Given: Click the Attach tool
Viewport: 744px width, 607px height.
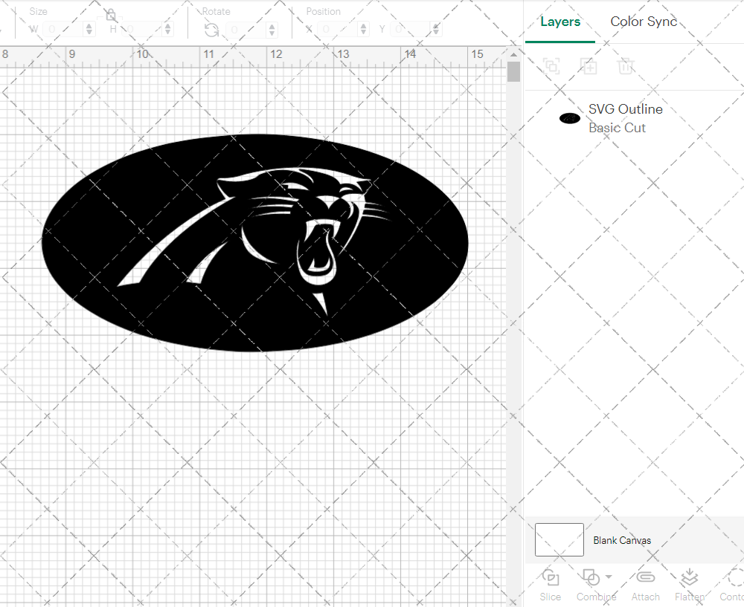Looking at the screenshot, I should 645,585.
